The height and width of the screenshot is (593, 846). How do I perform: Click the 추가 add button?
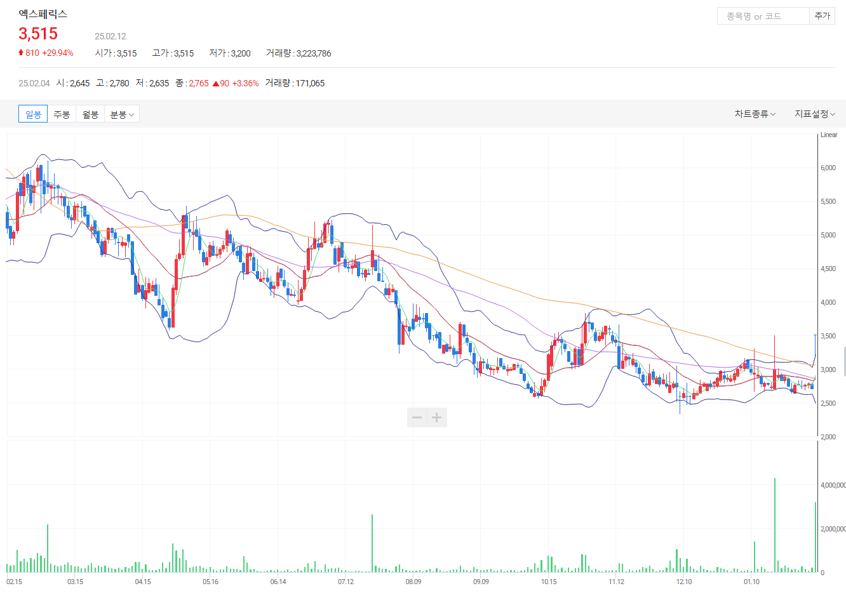[x=822, y=16]
